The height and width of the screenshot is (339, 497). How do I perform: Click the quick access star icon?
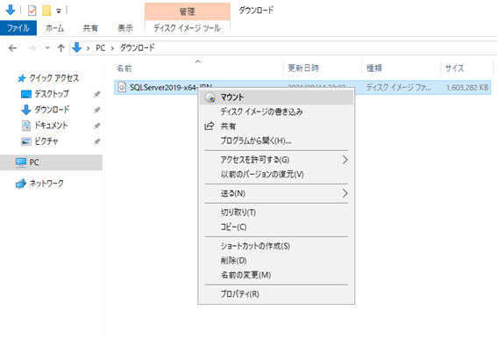[x=22, y=78]
